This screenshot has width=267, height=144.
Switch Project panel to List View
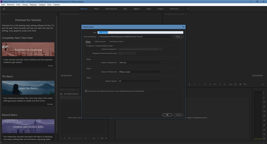[x=65, y=138]
